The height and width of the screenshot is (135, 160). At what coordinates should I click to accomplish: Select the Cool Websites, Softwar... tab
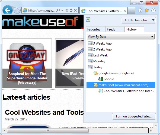[x=103, y=11]
